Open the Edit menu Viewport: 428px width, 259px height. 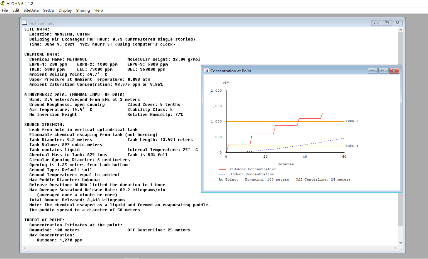[x=16, y=10]
